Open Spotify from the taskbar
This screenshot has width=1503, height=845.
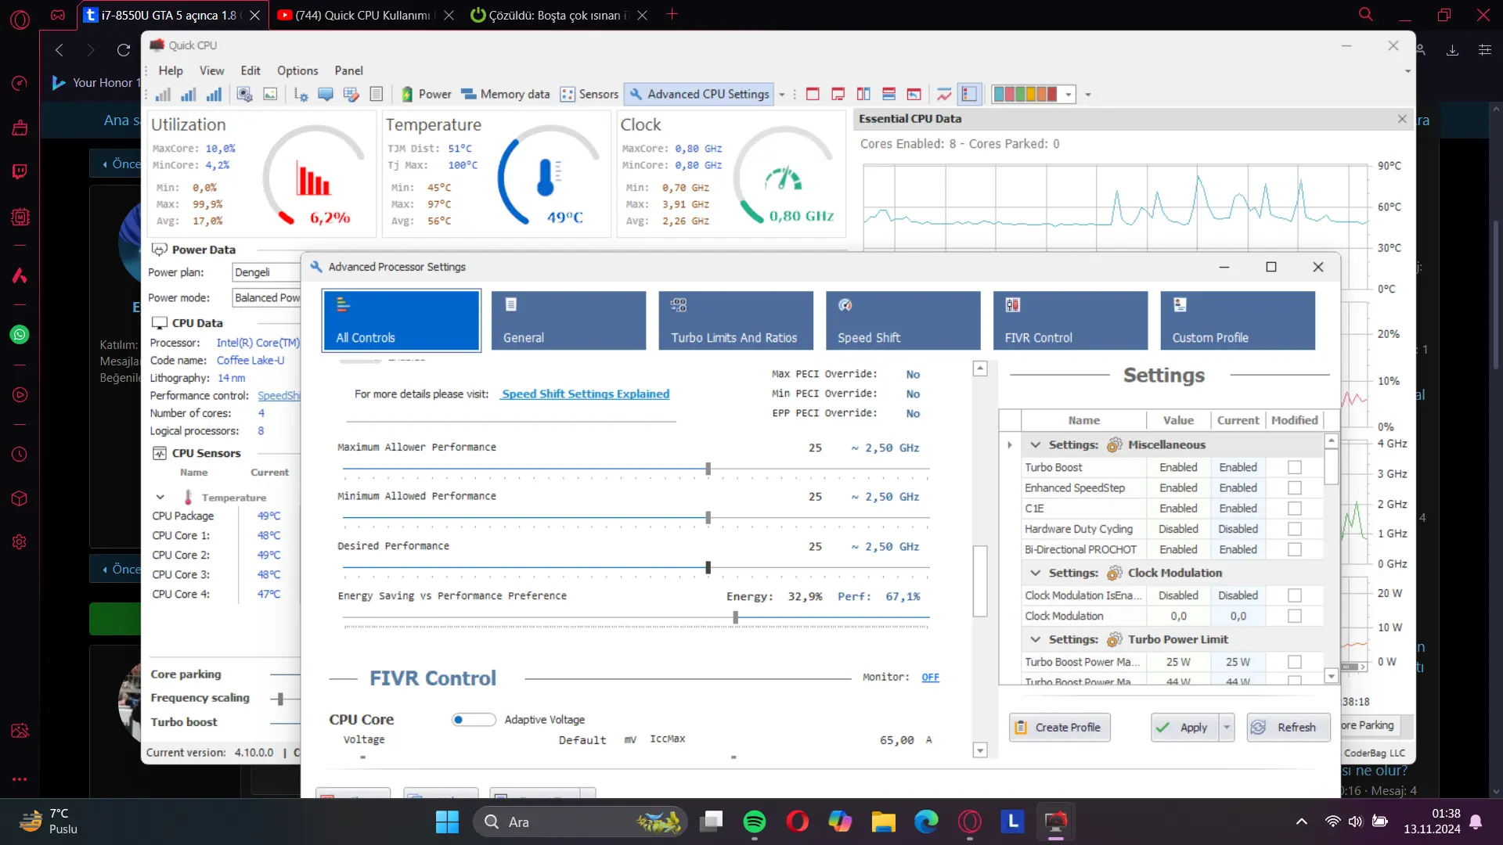(x=754, y=822)
